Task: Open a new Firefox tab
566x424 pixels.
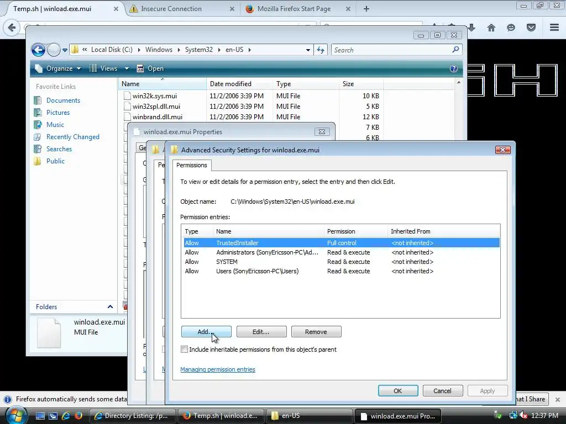Action: coord(366,9)
